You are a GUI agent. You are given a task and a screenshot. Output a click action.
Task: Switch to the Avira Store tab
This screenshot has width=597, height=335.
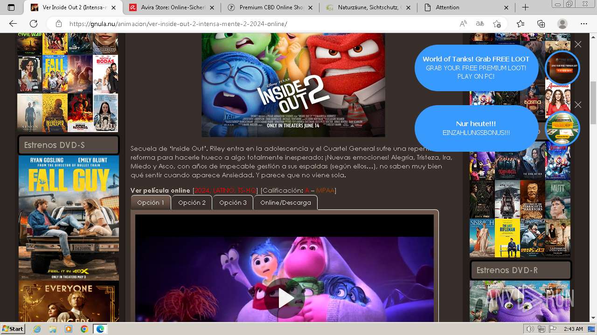click(173, 7)
